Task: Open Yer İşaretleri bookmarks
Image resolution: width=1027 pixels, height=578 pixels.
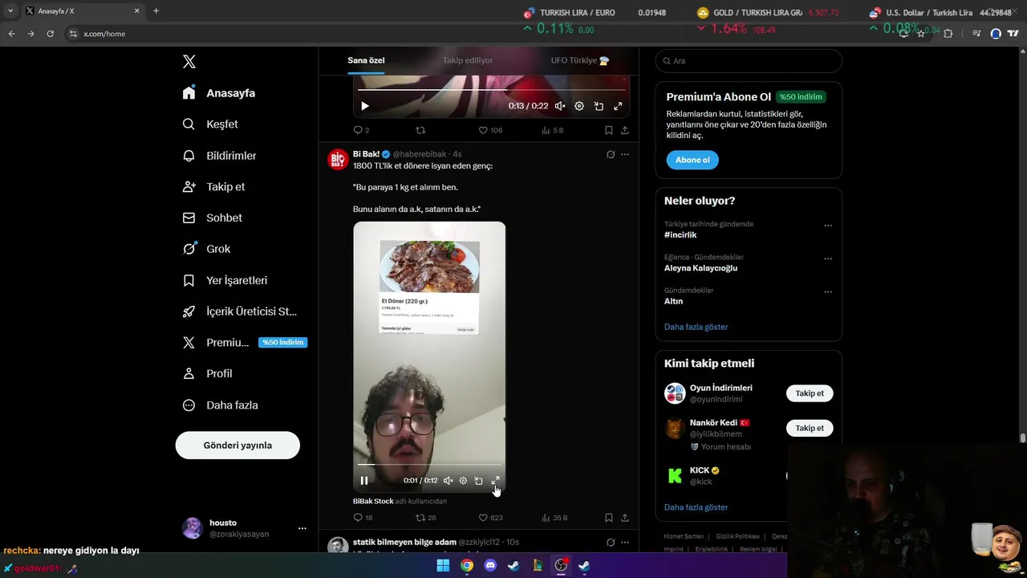Action: tap(225, 281)
